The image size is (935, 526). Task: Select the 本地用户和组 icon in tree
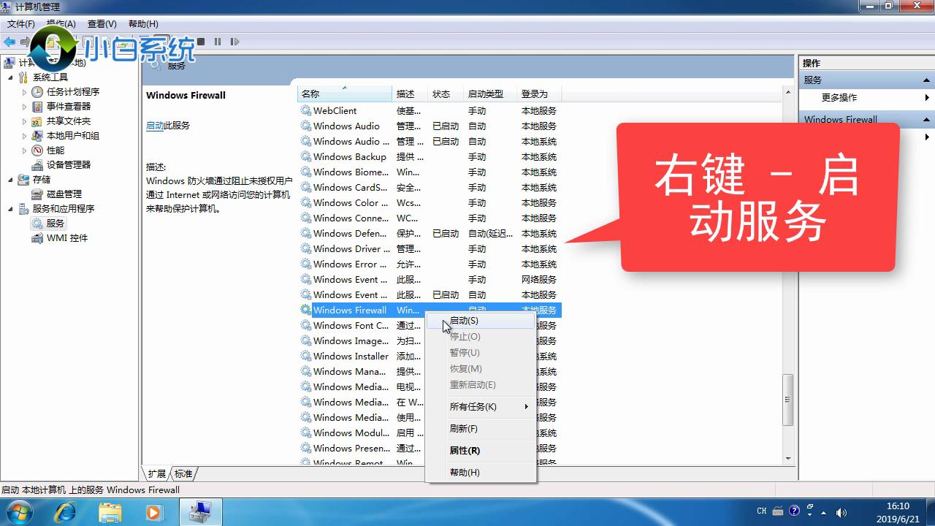tap(37, 136)
